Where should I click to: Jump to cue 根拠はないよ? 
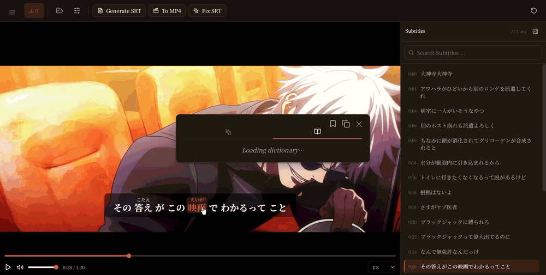472,192
